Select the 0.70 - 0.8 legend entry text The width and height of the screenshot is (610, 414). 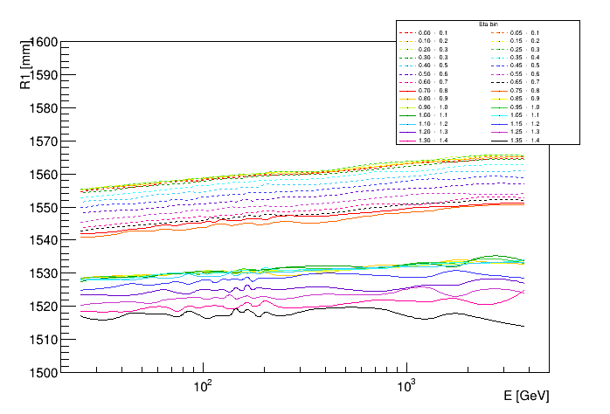(x=433, y=91)
